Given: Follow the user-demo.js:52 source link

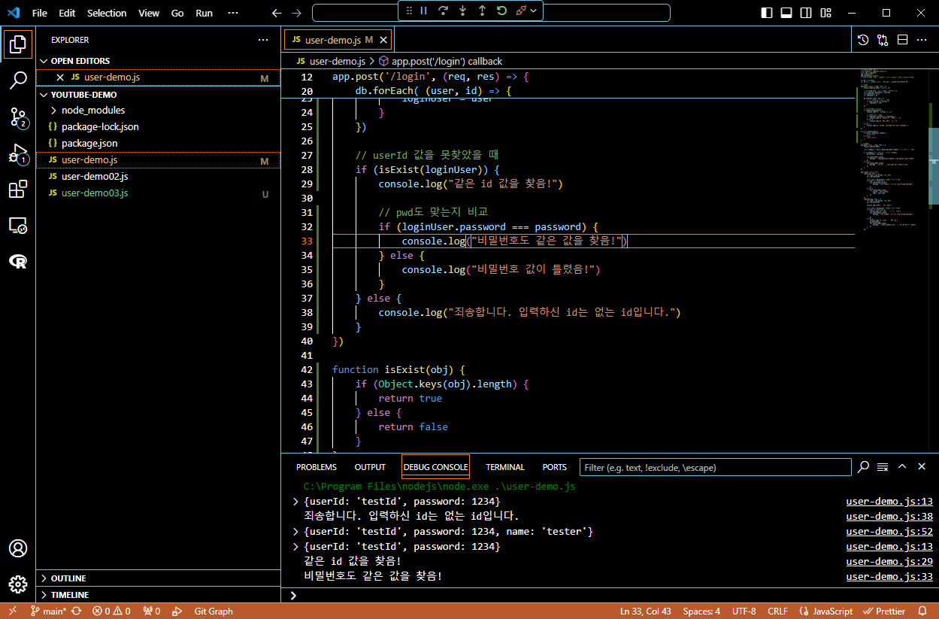Looking at the screenshot, I should tap(889, 532).
